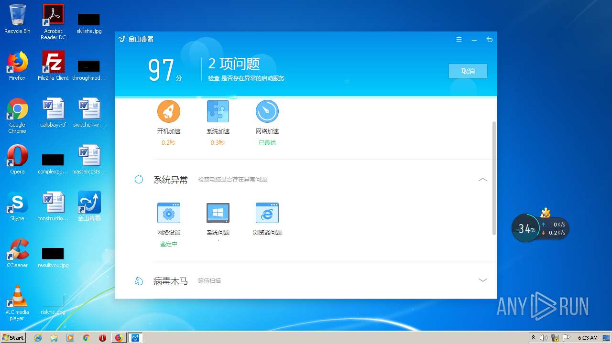
Task: Select Firefox desktop shortcut
Action: [x=17, y=66]
